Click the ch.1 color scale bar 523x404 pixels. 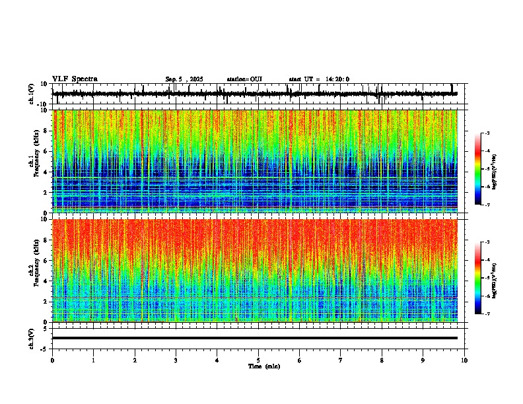[x=477, y=169]
